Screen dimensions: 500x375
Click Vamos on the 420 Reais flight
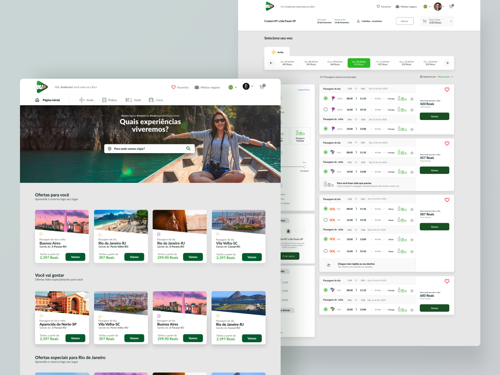pyautogui.click(x=434, y=116)
